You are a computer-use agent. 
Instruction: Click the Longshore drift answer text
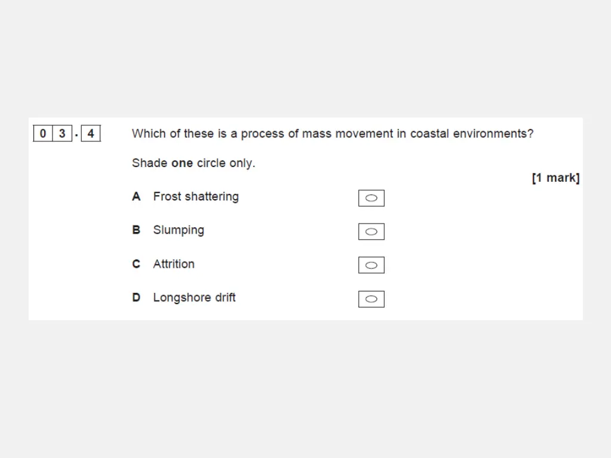click(194, 298)
